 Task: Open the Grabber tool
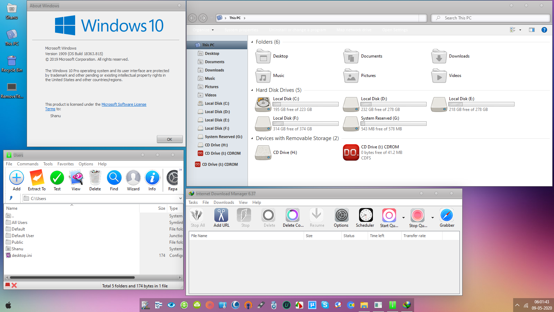[447, 215]
